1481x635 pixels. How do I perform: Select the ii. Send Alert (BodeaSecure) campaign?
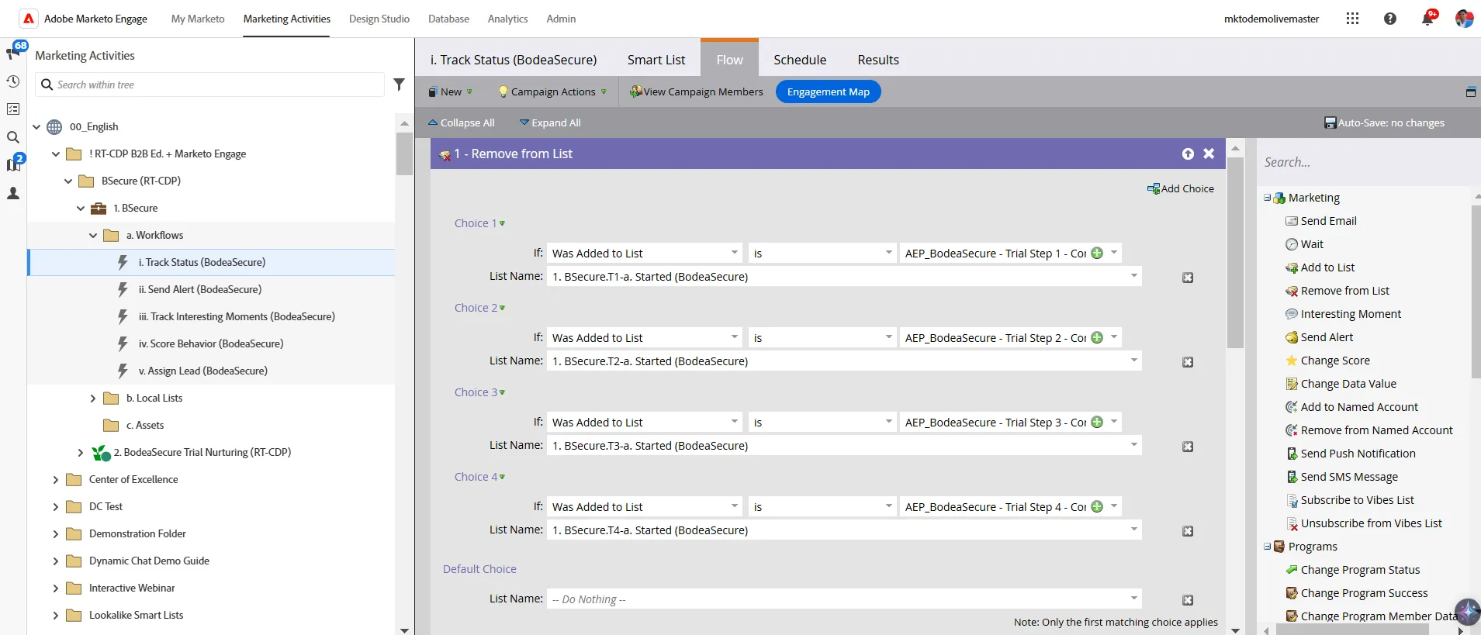coord(200,289)
